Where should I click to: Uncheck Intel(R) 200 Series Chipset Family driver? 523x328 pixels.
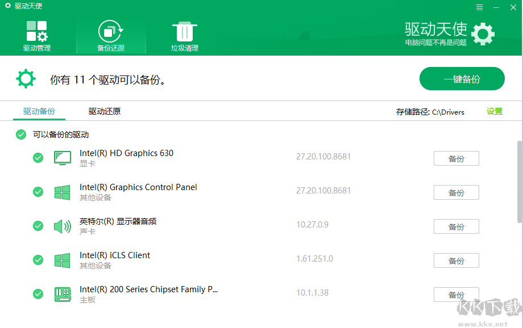coord(38,294)
